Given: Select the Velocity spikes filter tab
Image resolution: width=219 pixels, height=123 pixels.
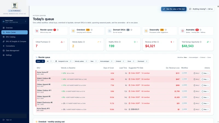Looking at the screenshot, I should click(x=81, y=61).
